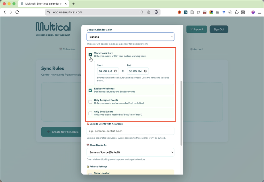The height and width of the screenshot is (182, 264).
Task: Open the screenshot camera extension icon
Action: coord(217,12)
